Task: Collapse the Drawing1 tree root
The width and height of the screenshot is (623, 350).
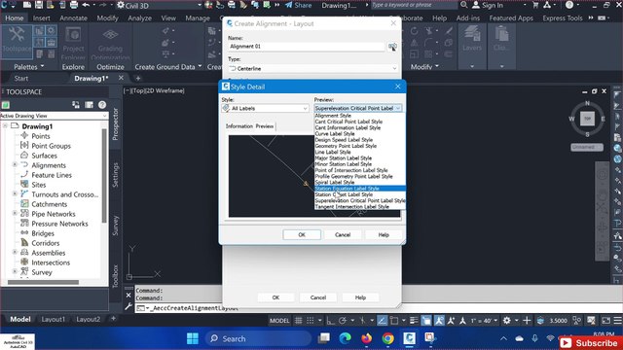Action: point(5,125)
